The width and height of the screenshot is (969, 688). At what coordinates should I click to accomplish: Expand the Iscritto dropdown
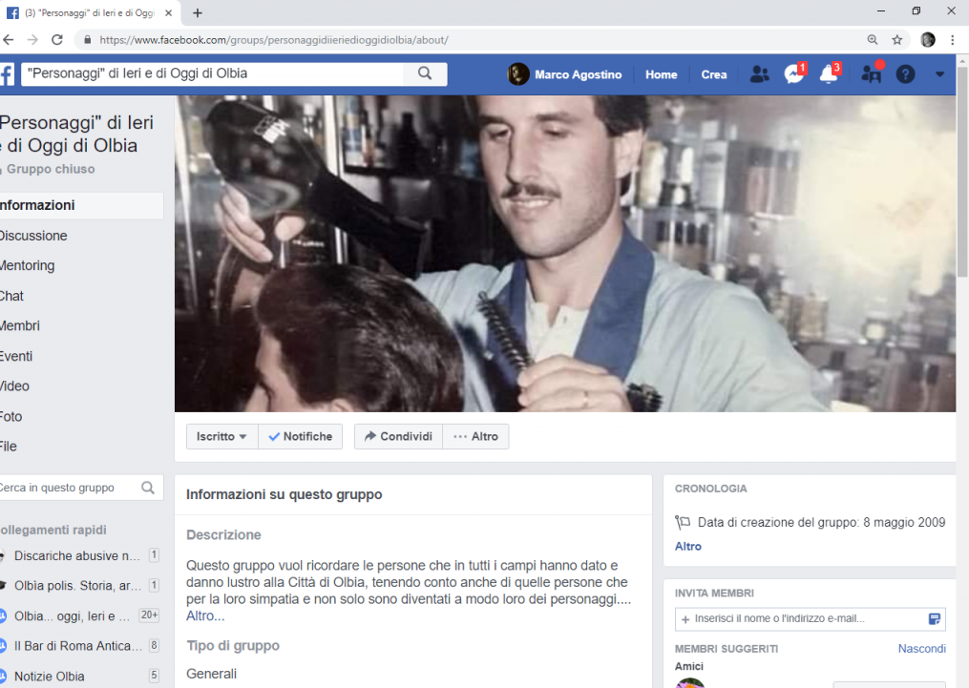point(221,436)
